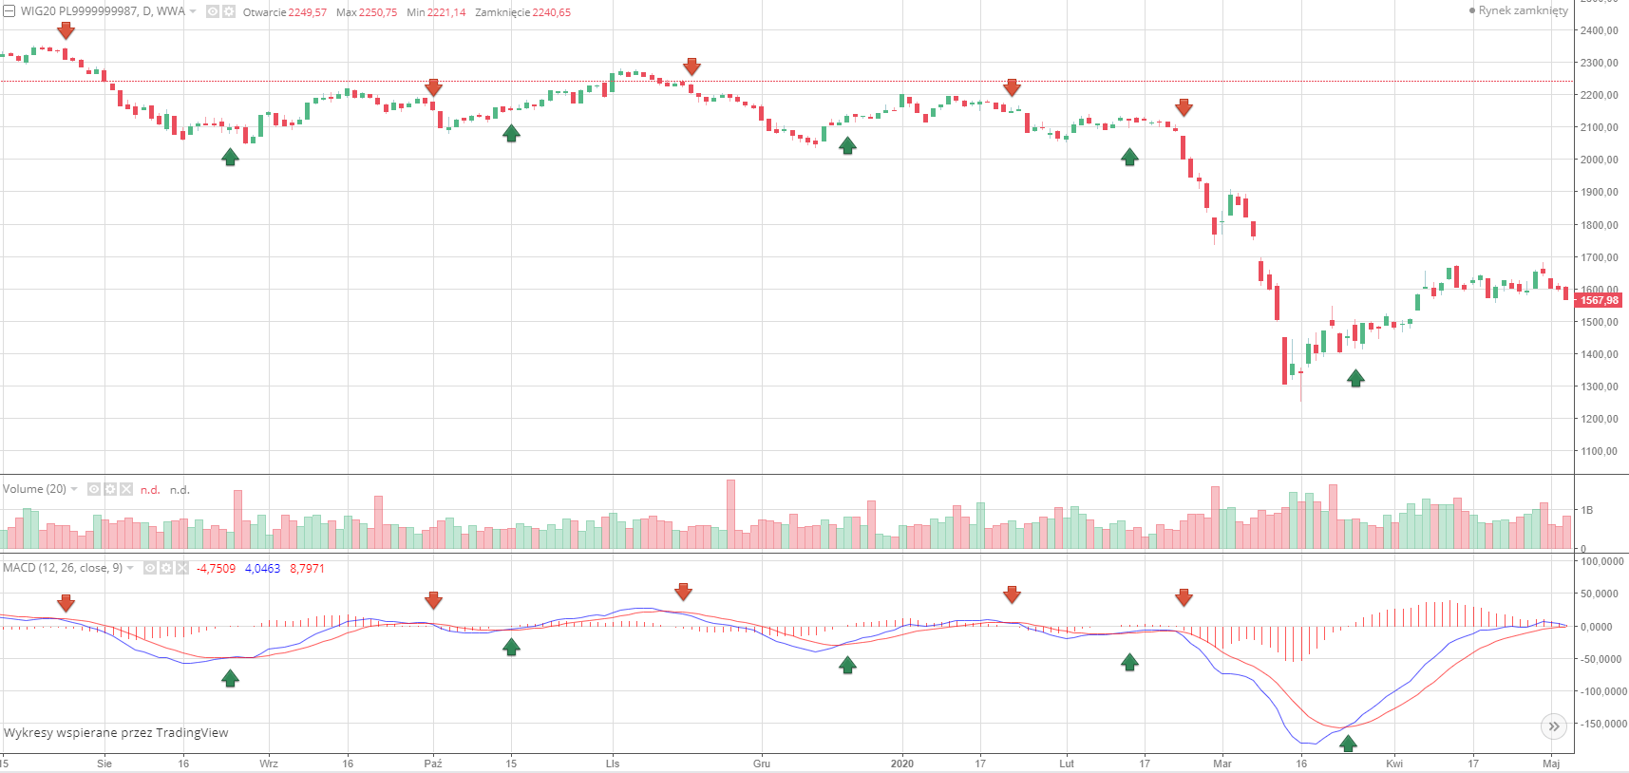Image resolution: width=1629 pixels, height=773 pixels.
Task: Click the current price label 1567,98
Action: tap(1600, 300)
